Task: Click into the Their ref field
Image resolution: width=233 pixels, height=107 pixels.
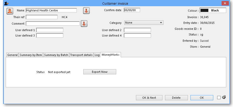Action: coord(42,17)
